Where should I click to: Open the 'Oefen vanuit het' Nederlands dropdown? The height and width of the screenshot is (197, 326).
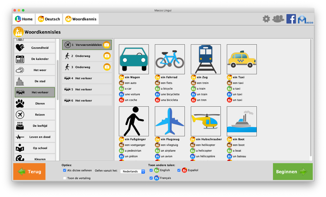click(133, 171)
